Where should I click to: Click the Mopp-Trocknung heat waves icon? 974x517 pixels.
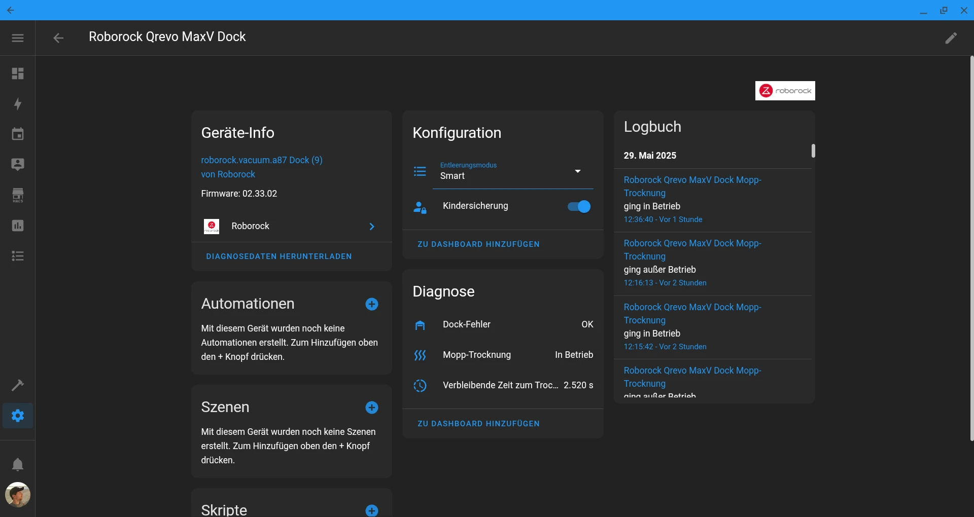[x=420, y=355]
